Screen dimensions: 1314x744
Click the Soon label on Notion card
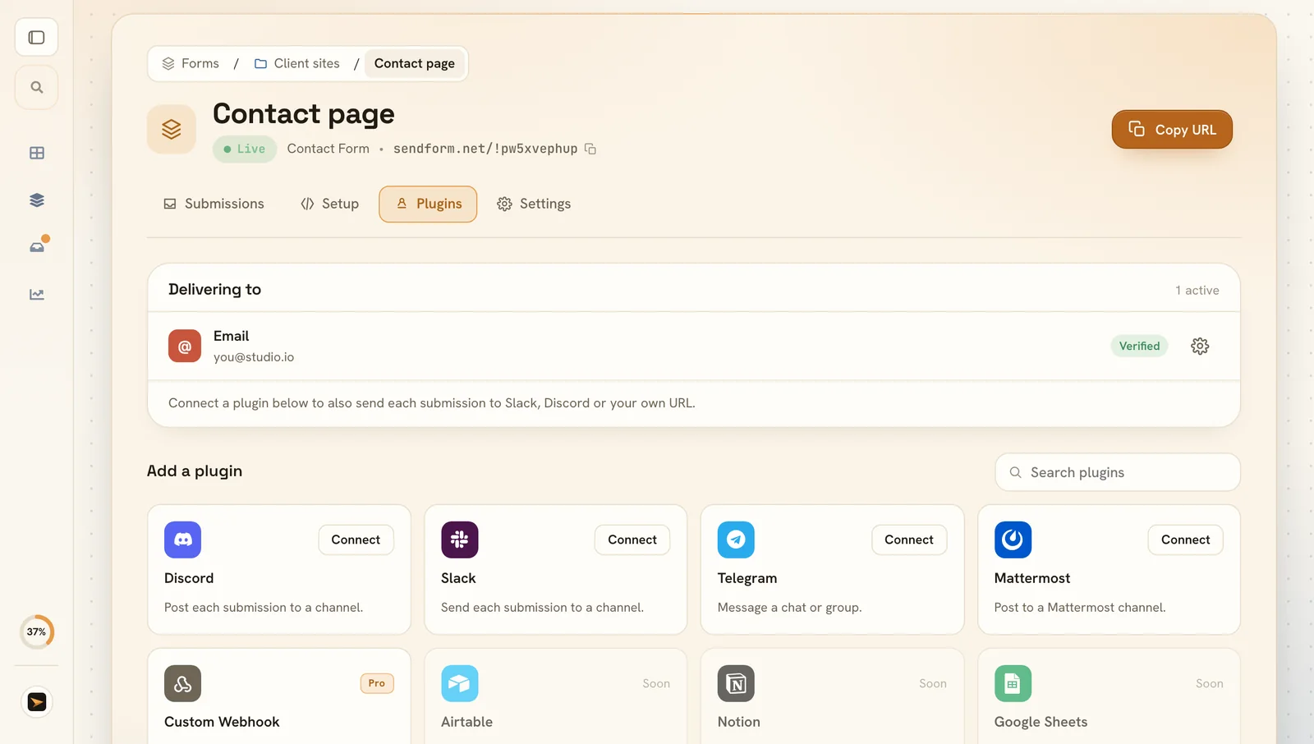[x=933, y=683]
